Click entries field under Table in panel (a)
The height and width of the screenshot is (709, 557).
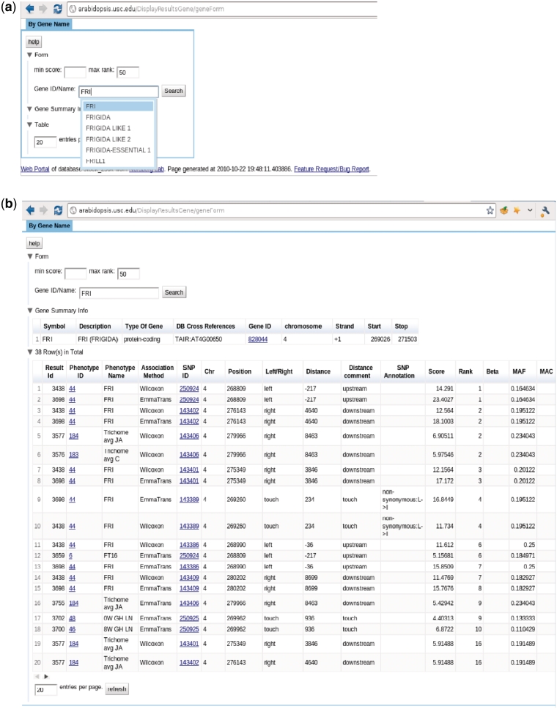click(x=45, y=142)
